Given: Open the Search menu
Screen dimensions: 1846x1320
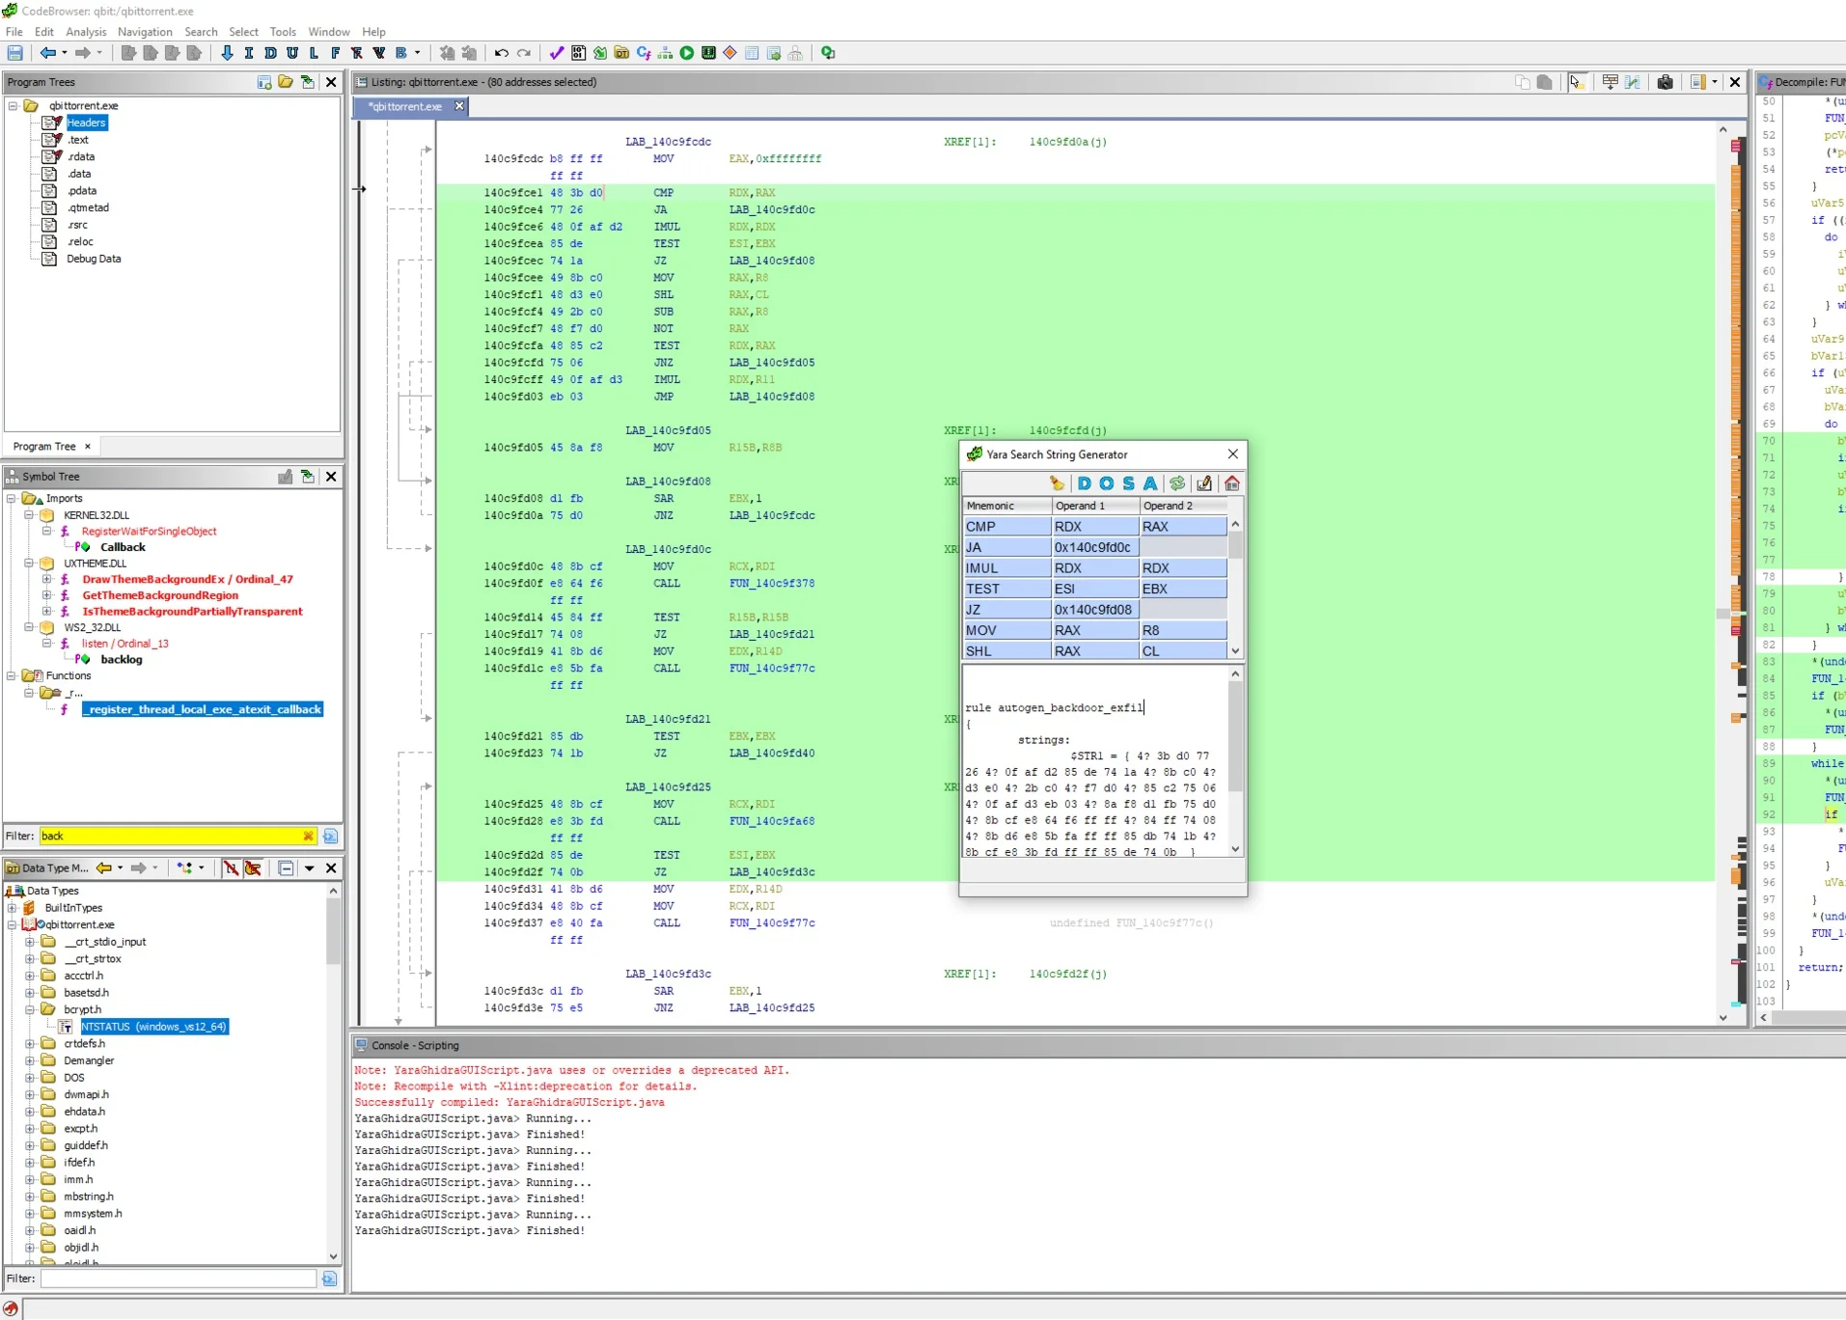Looking at the screenshot, I should [x=201, y=32].
